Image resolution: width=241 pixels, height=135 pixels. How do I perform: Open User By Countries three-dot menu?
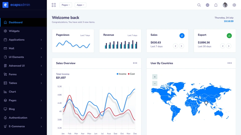point(229,63)
